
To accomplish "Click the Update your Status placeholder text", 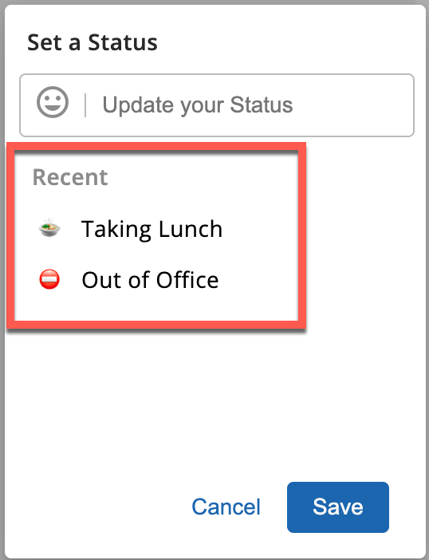I will coord(198,105).
